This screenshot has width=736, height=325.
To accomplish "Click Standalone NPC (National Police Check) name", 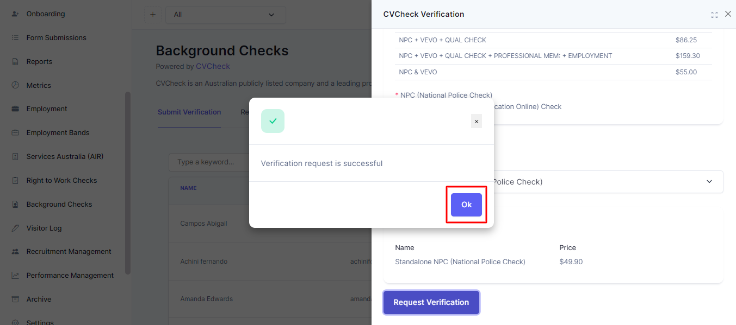I will pyautogui.click(x=460, y=262).
